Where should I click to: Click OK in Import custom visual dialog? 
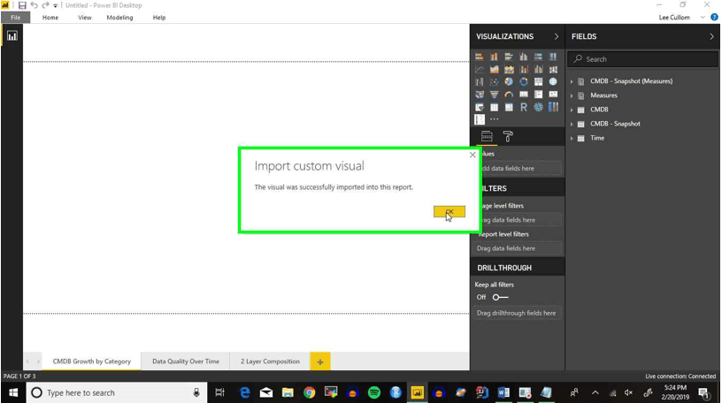coord(449,211)
